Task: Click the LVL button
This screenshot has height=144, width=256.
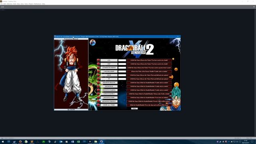Action: pyautogui.click(x=109, y=60)
